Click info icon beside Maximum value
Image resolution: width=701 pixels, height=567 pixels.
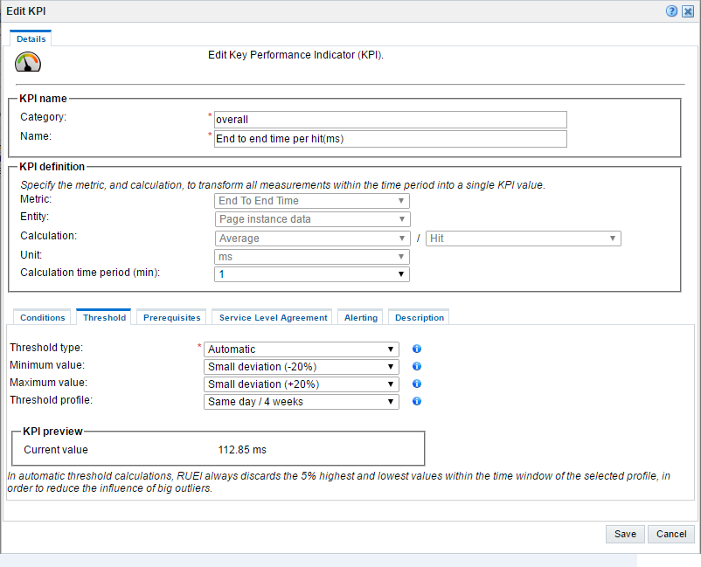417,384
